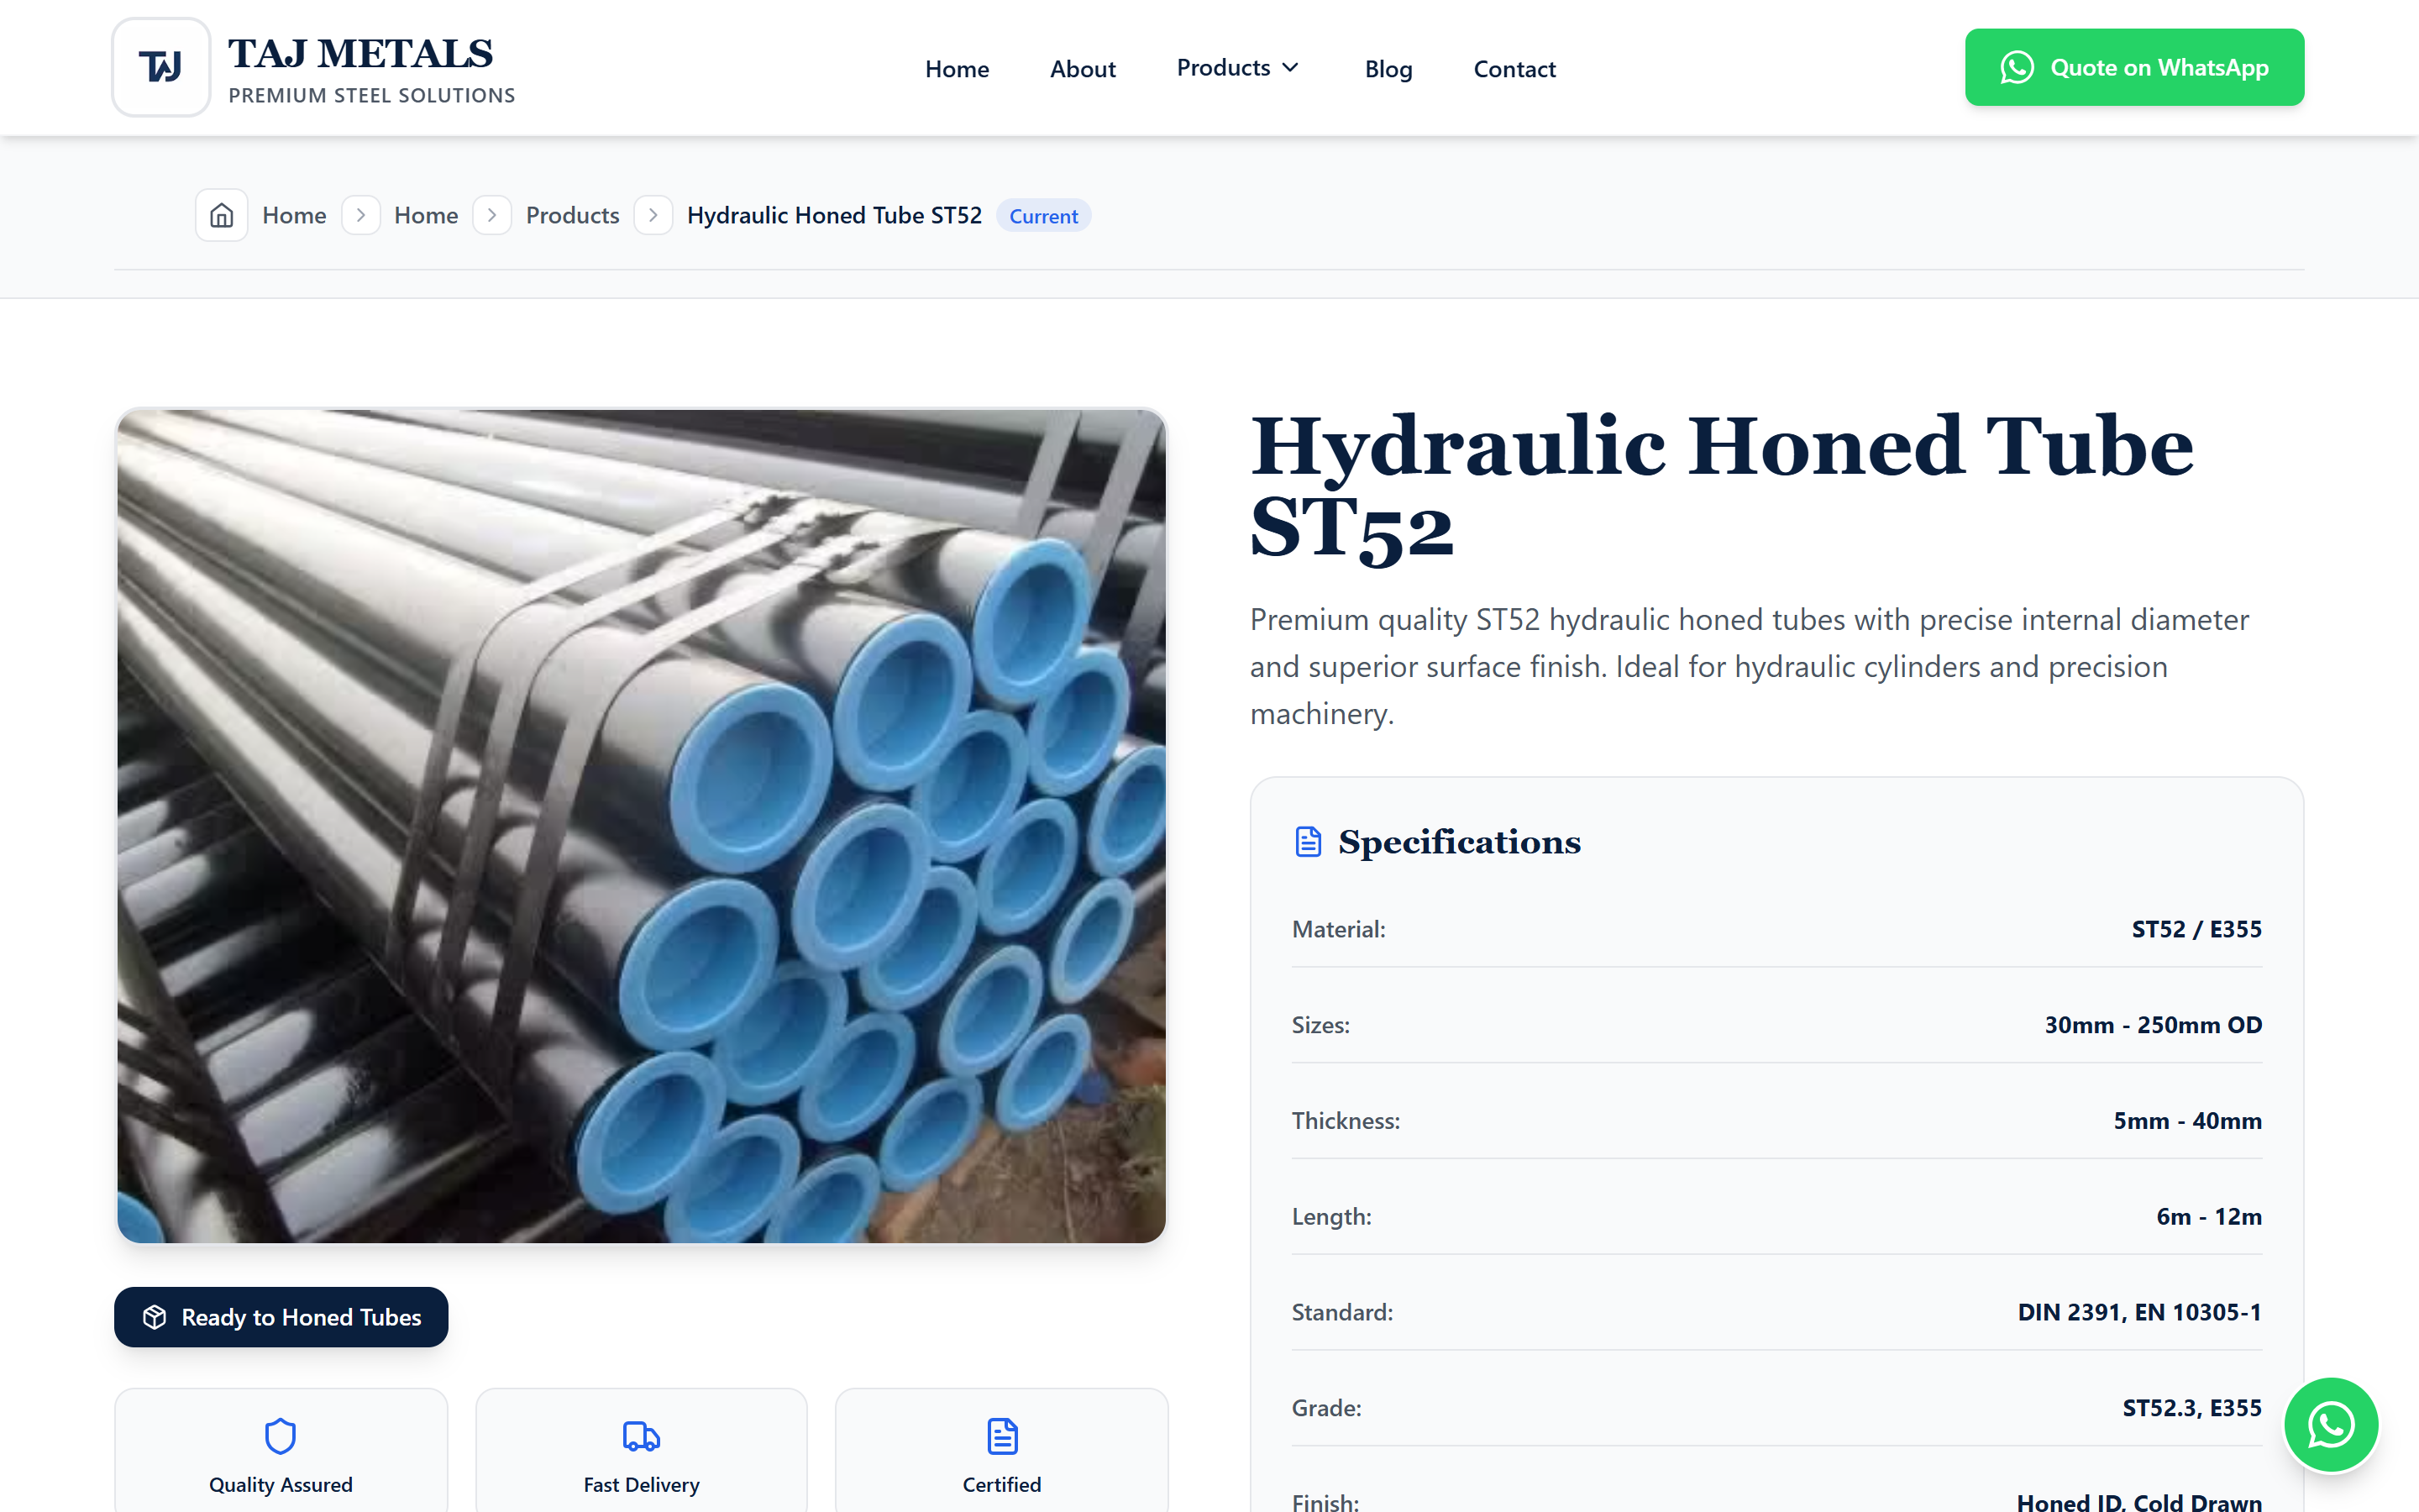Click the Standard: label
This screenshot has width=2419, height=1512.
point(1342,1312)
